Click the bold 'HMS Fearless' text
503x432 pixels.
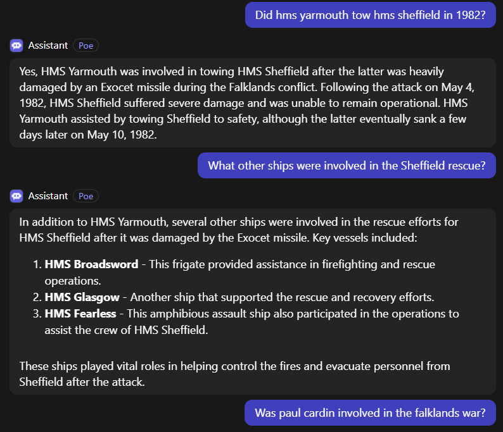80,314
